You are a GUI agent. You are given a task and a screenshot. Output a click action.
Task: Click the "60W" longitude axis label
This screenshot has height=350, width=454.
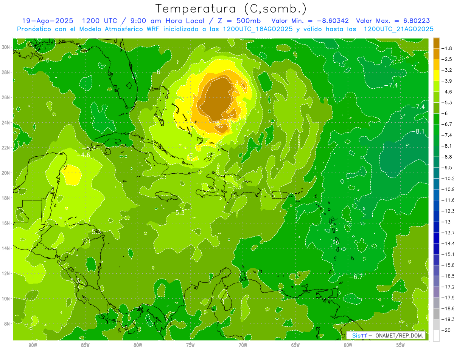tap(348, 345)
